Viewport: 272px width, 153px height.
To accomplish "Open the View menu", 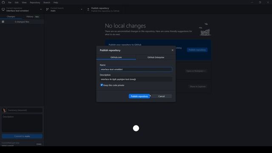I will (24, 3).
